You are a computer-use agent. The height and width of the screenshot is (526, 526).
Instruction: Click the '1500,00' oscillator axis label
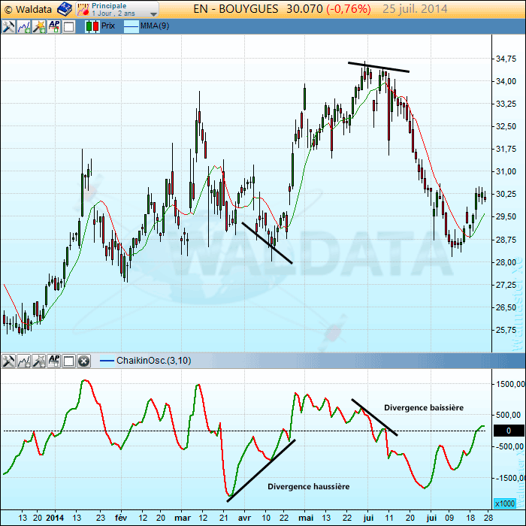(x=509, y=384)
